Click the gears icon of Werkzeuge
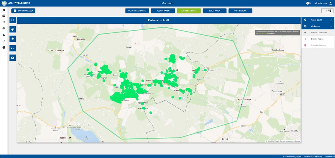Screen dimensions: 335x158 tap(305, 26)
